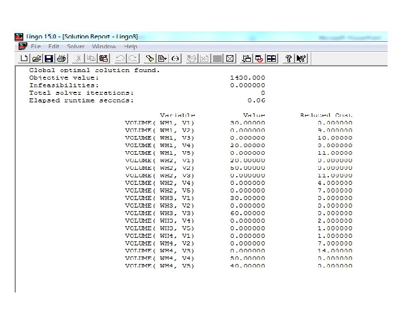
Task: Undo the last action via toolbar
Action: coord(120,58)
